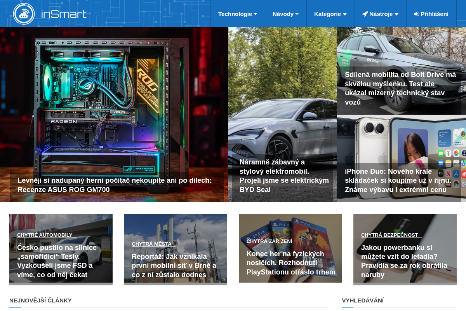The width and height of the screenshot is (466, 311).
Task: Expand the Kategorie dropdown arrow
Action: pos(344,14)
